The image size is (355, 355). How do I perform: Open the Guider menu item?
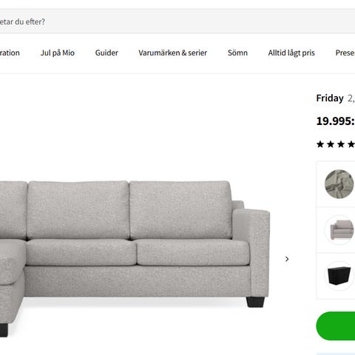pos(106,53)
